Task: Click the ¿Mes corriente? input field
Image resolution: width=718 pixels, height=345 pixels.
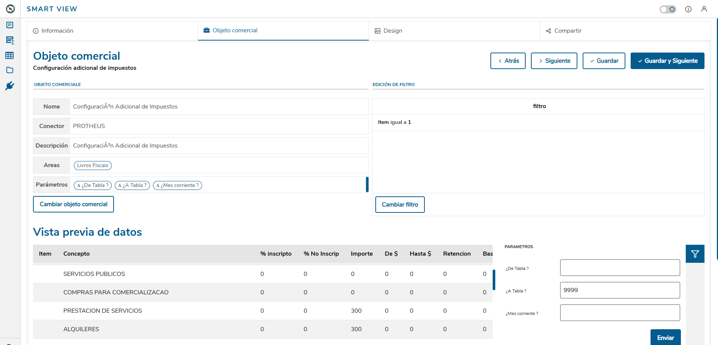Action: [620, 313]
